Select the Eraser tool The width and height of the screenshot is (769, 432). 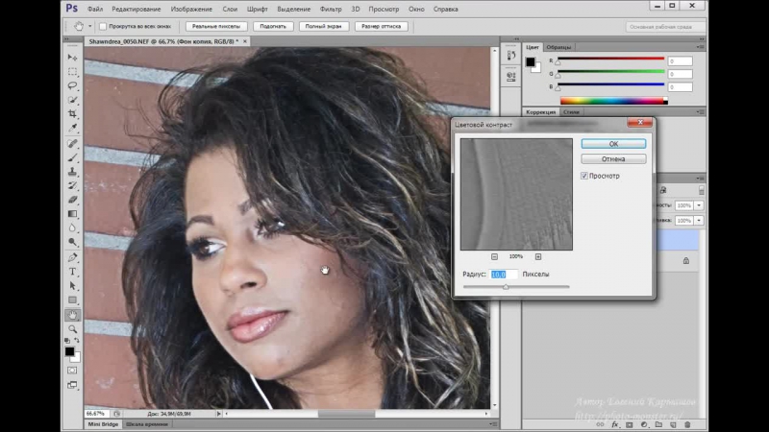pos(73,200)
